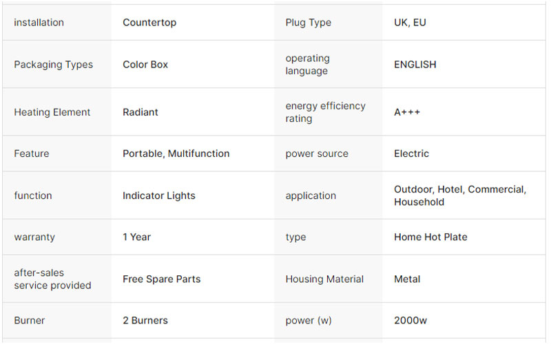Click the '2 Burners' burner value

coord(145,320)
